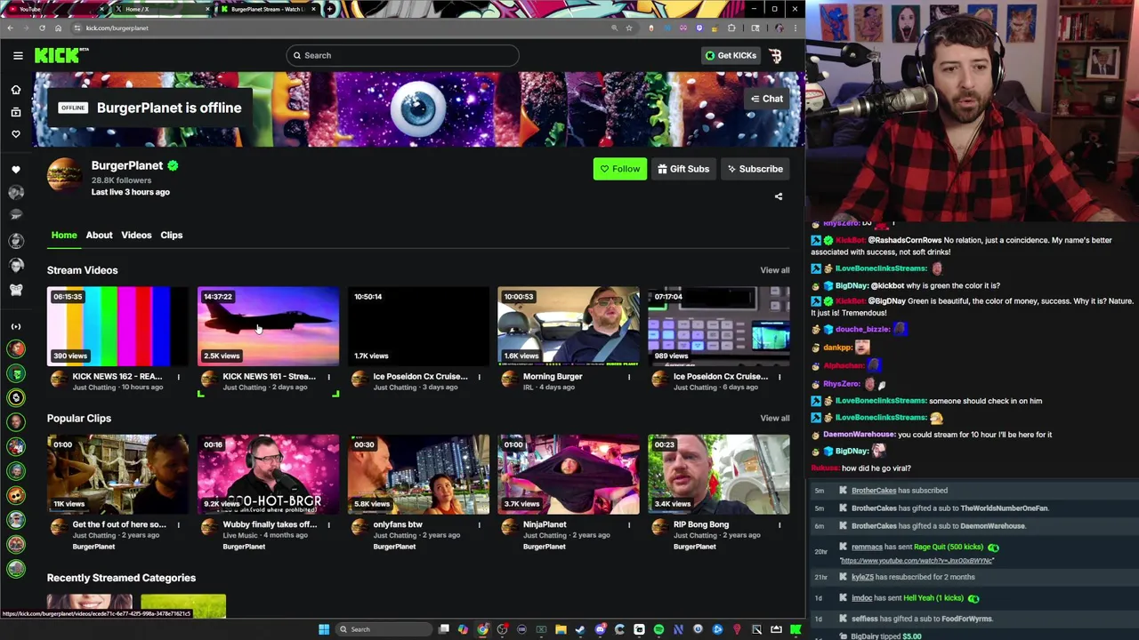Open the Browse icon in Kick sidebar
This screenshot has width=1139, height=640.
click(x=15, y=112)
